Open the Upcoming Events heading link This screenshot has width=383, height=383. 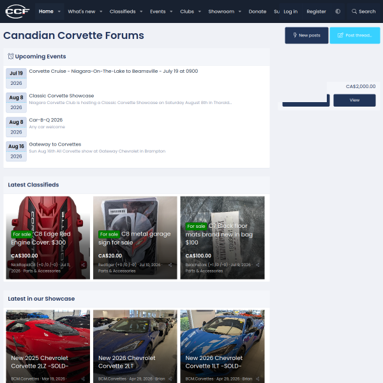tap(41, 56)
